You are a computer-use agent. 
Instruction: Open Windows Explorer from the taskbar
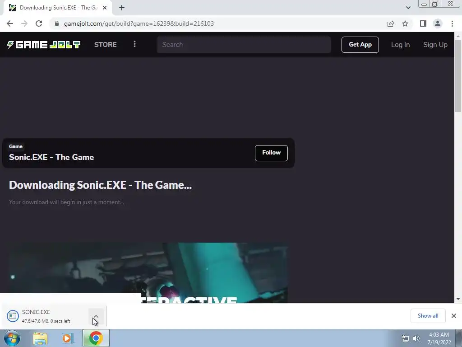(40, 338)
